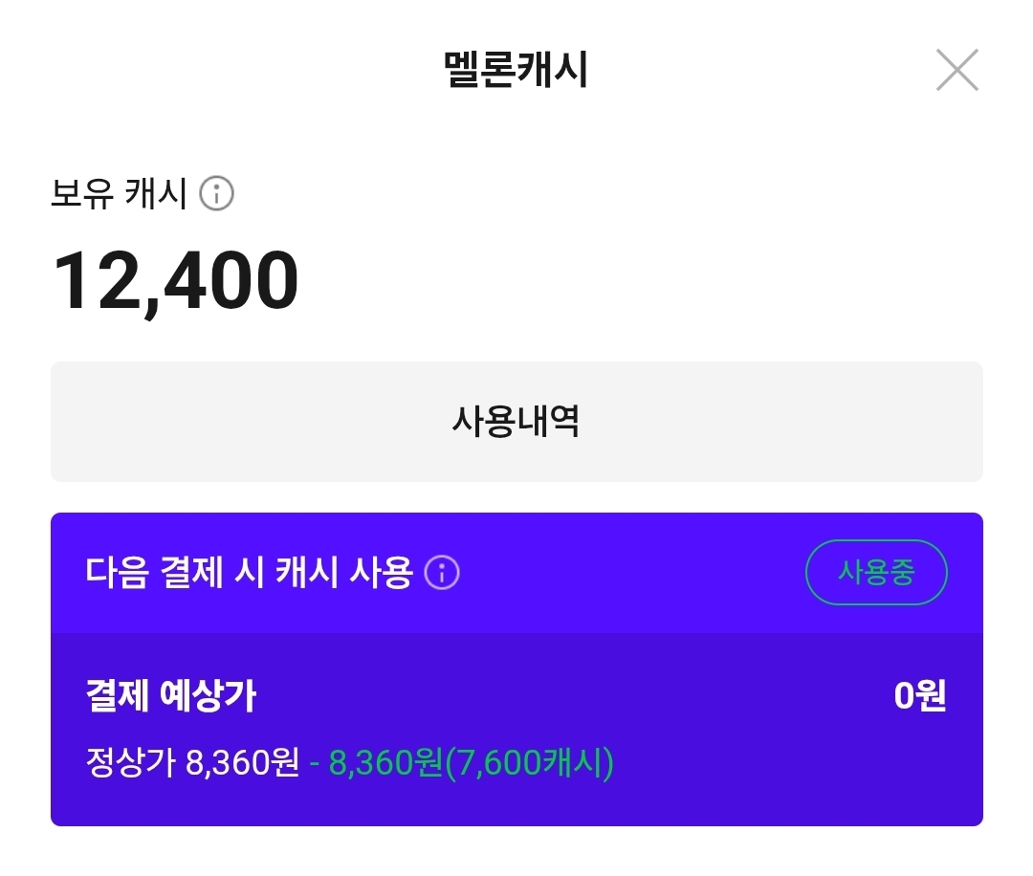This screenshot has height=876, width=1033.
Task: Click the 다음 결제 시 캐시 사용 heading
Action: click(x=249, y=573)
